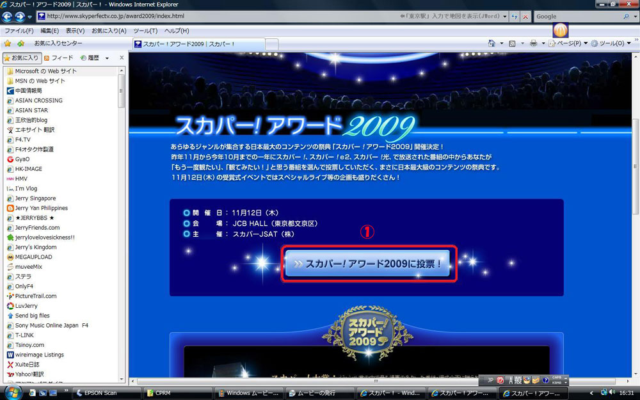Image resolution: width=640 pixels, height=400 pixels.
Task: Expand the Home button dropdown arrow
Action: tap(501, 44)
